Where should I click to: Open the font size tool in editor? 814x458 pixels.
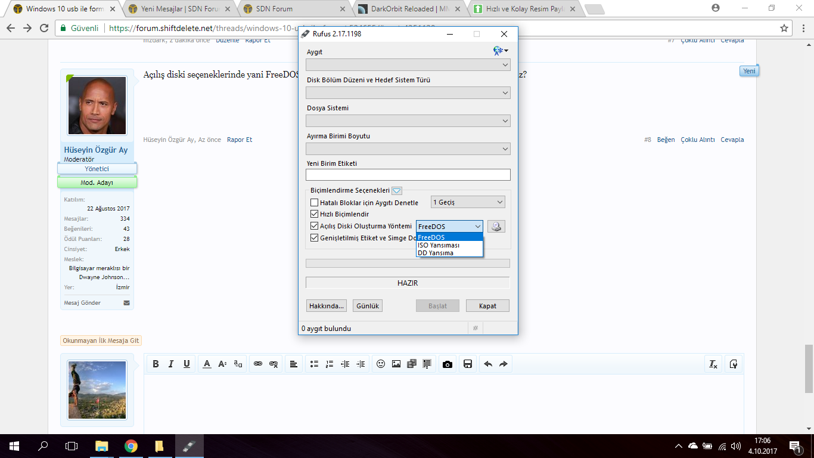(222, 364)
